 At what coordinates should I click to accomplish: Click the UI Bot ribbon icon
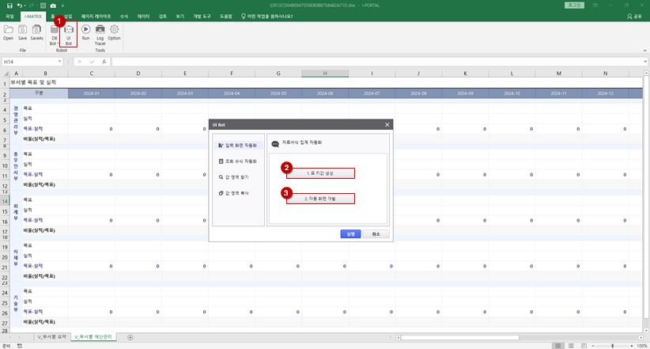pos(68,34)
